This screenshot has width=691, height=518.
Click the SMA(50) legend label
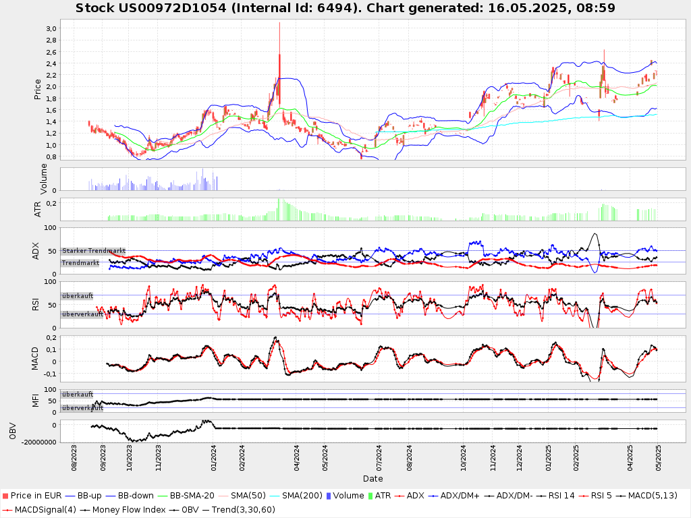248,496
